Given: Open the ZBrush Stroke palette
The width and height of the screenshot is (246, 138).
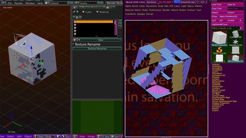Looking at the screenshot, I should [183, 10].
